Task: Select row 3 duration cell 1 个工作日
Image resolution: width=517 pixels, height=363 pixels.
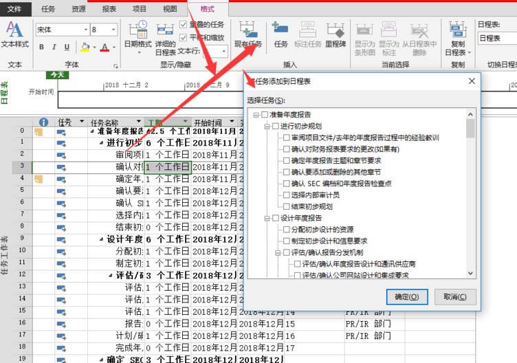Action: 168,167
